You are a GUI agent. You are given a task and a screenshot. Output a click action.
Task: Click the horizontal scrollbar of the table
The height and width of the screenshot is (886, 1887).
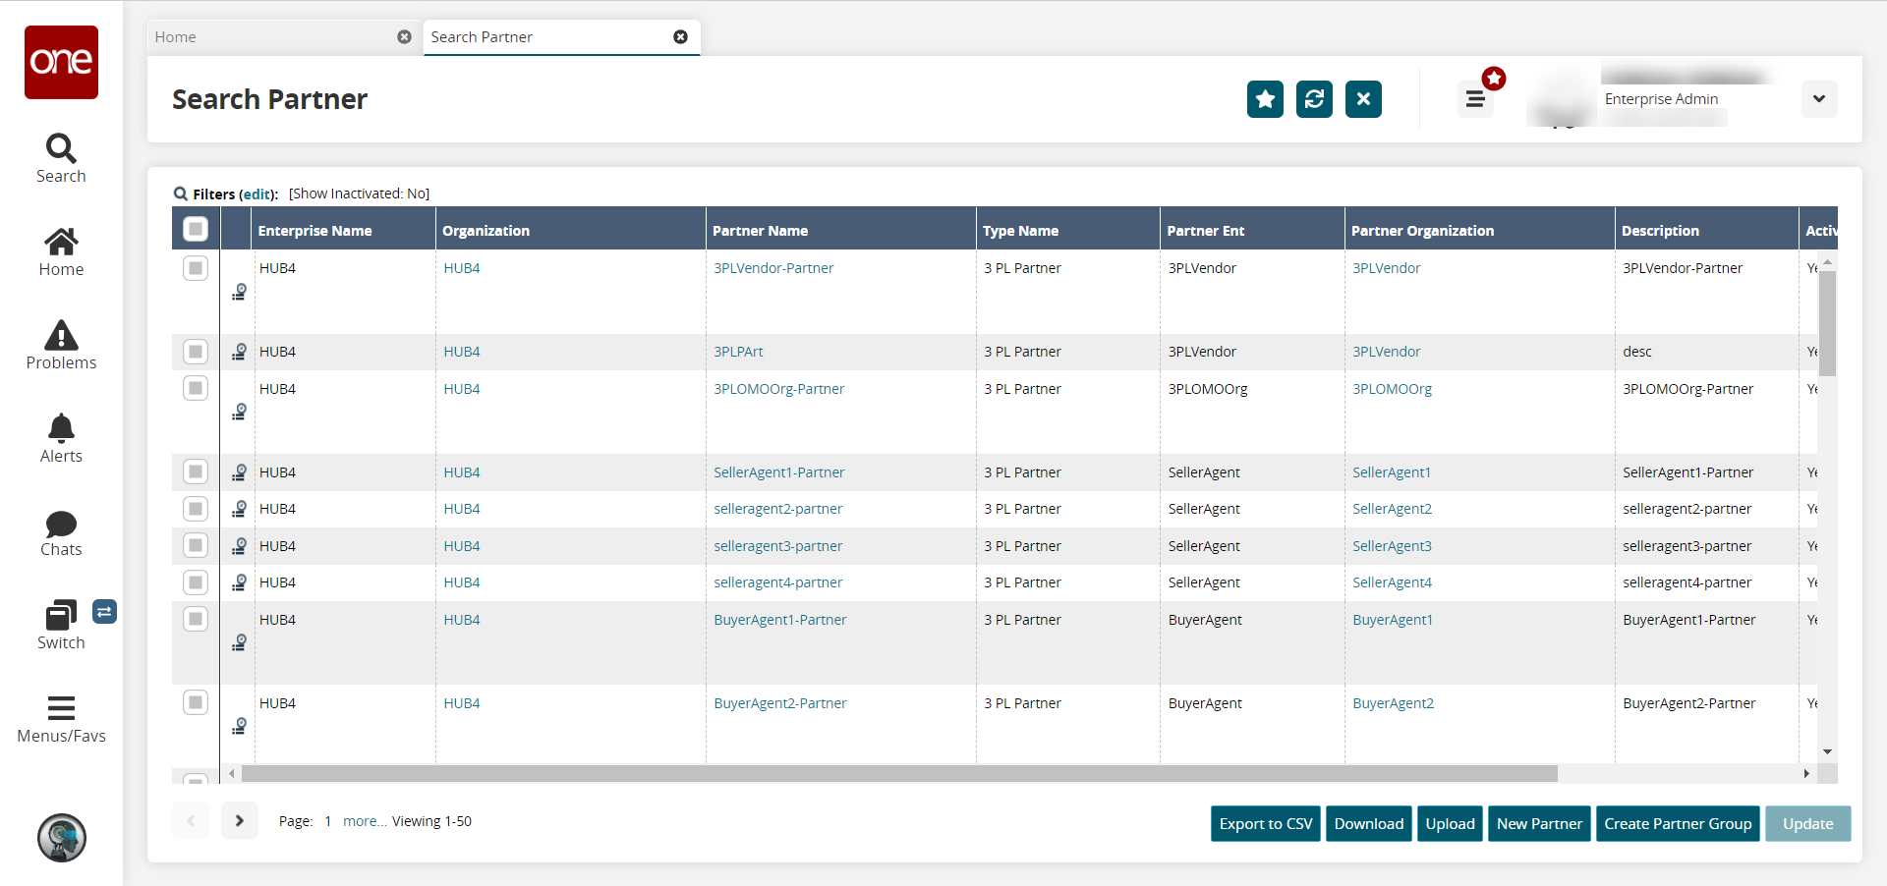click(x=899, y=774)
